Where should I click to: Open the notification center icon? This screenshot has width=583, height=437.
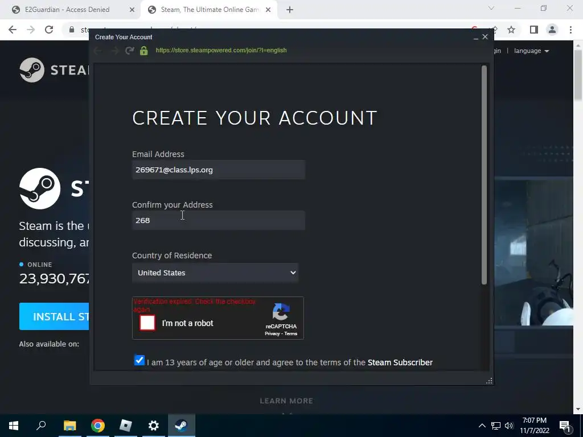coord(565,426)
